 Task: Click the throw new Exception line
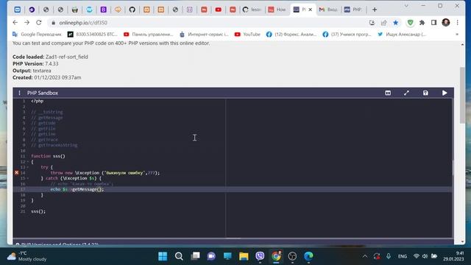point(105,173)
